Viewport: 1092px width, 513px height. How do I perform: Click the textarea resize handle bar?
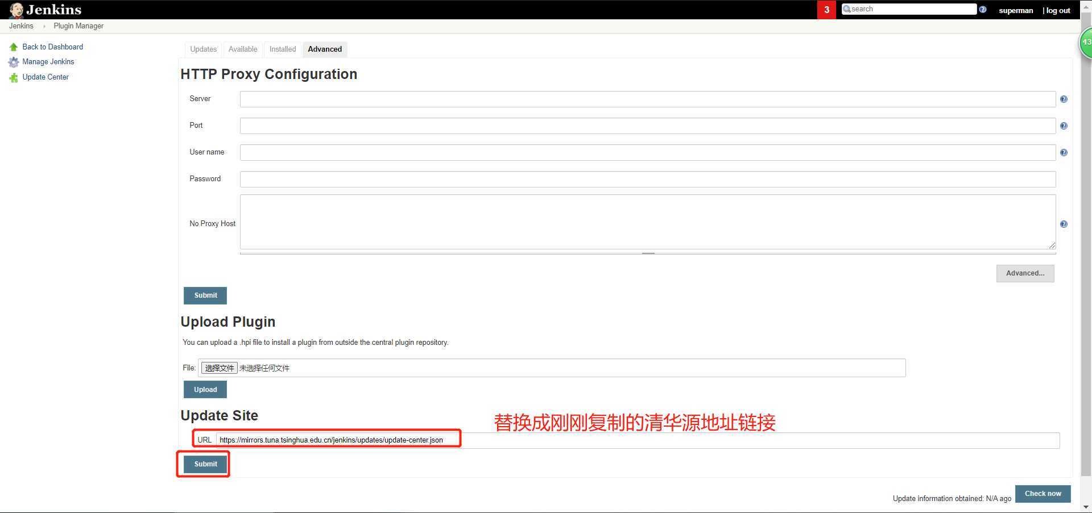(648, 253)
